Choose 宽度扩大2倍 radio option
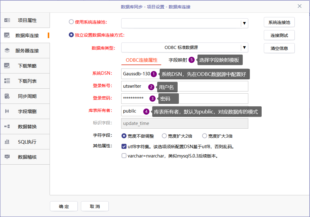This screenshot has height=217, width=310. [x=164, y=136]
